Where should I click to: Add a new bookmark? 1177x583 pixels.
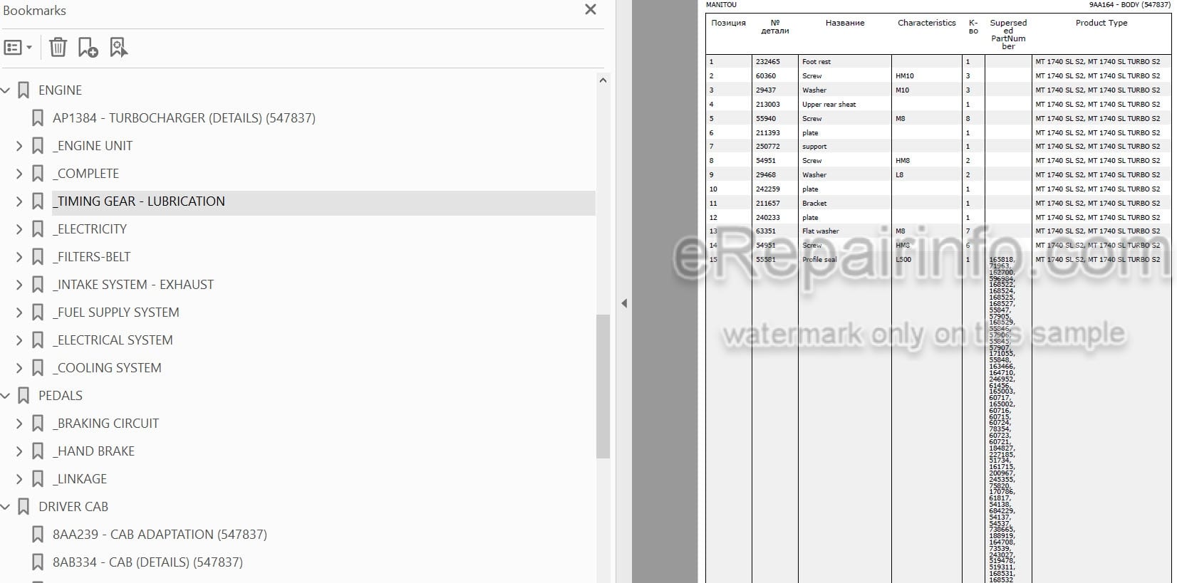pos(88,48)
